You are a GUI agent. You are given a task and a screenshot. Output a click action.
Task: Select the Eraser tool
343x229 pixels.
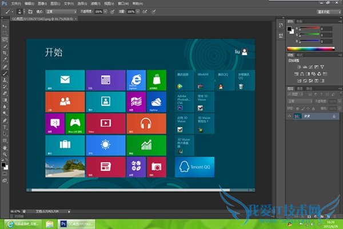(x=5, y=93)
